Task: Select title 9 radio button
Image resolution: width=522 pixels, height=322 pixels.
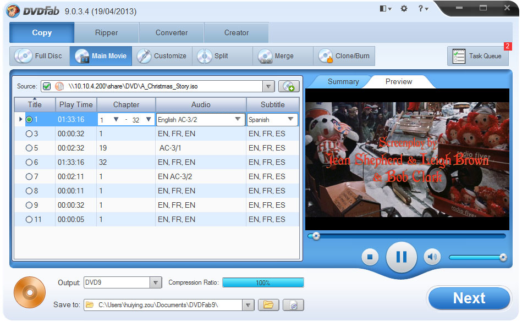Action: click(29, 206)
